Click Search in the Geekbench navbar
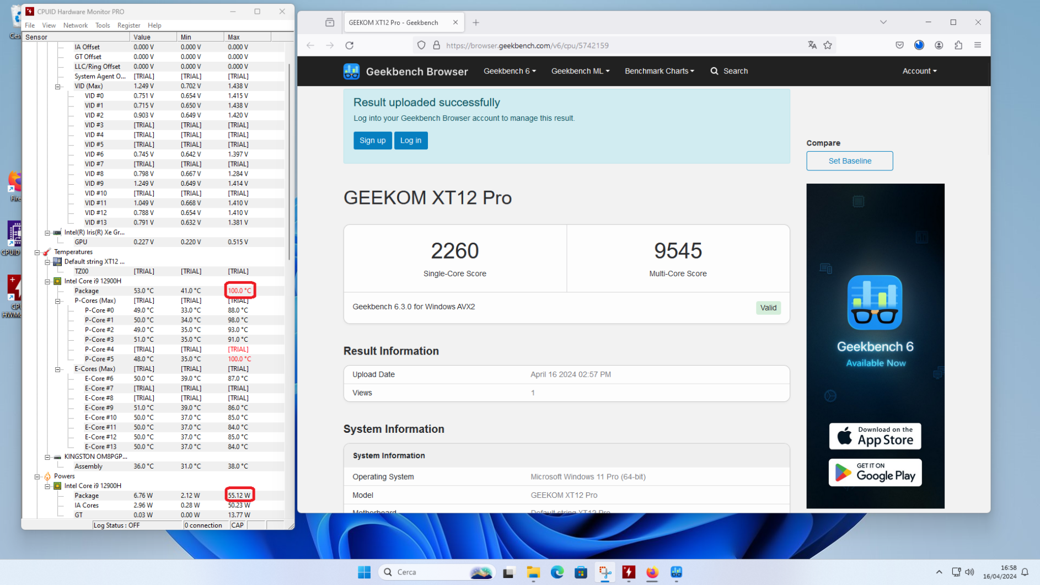 click(729, 71)
